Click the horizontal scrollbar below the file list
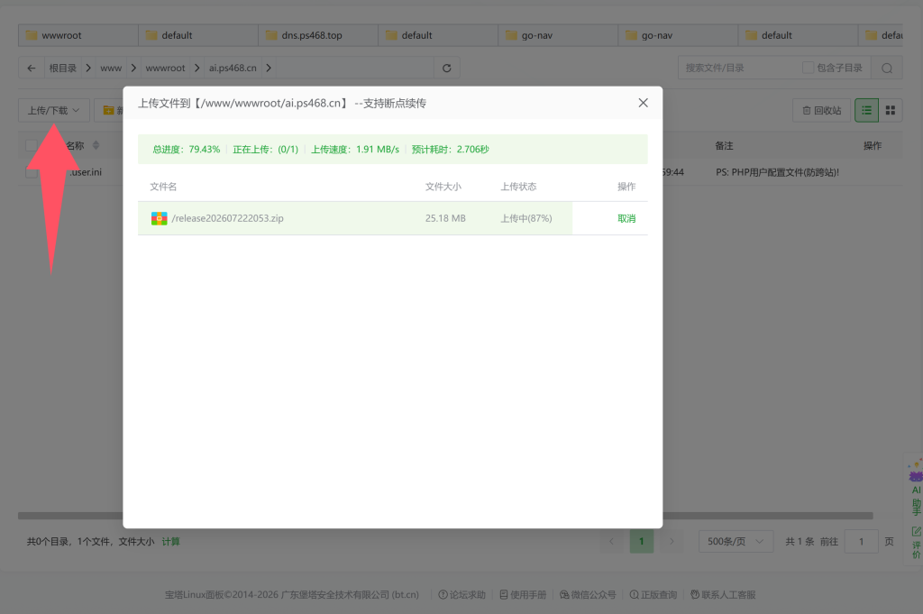This screenshot has height=614, width=923. coord(445,516)
